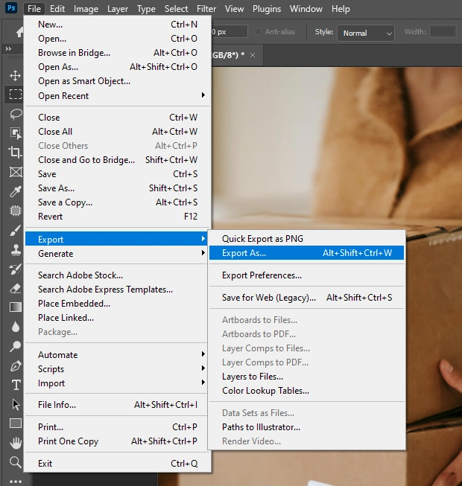Viewport: 462px width, 486px height.
Task: Choose Print One Copy
Action: [116, 441]
